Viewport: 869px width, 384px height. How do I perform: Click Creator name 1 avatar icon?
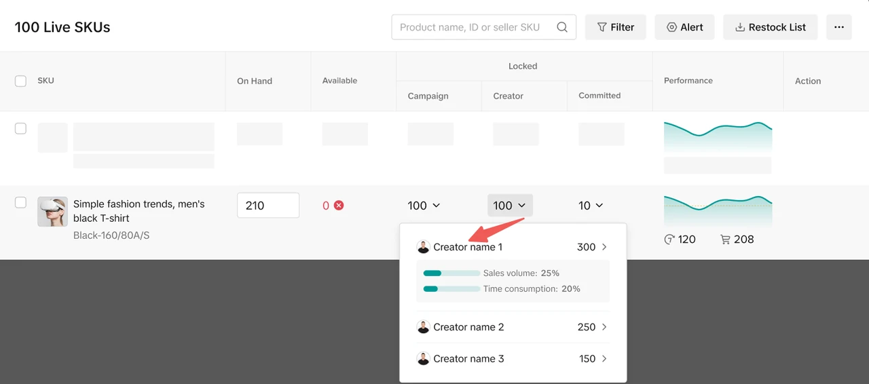[x=423, y=247]
